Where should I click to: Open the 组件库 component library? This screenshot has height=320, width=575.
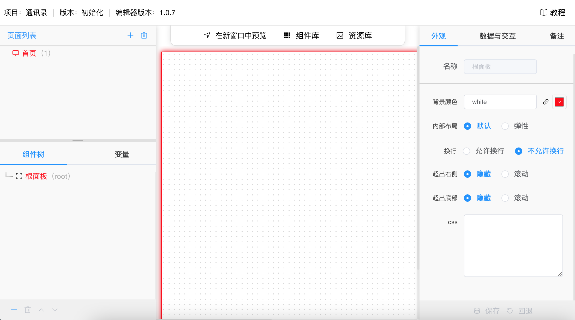tap(302, 35)
